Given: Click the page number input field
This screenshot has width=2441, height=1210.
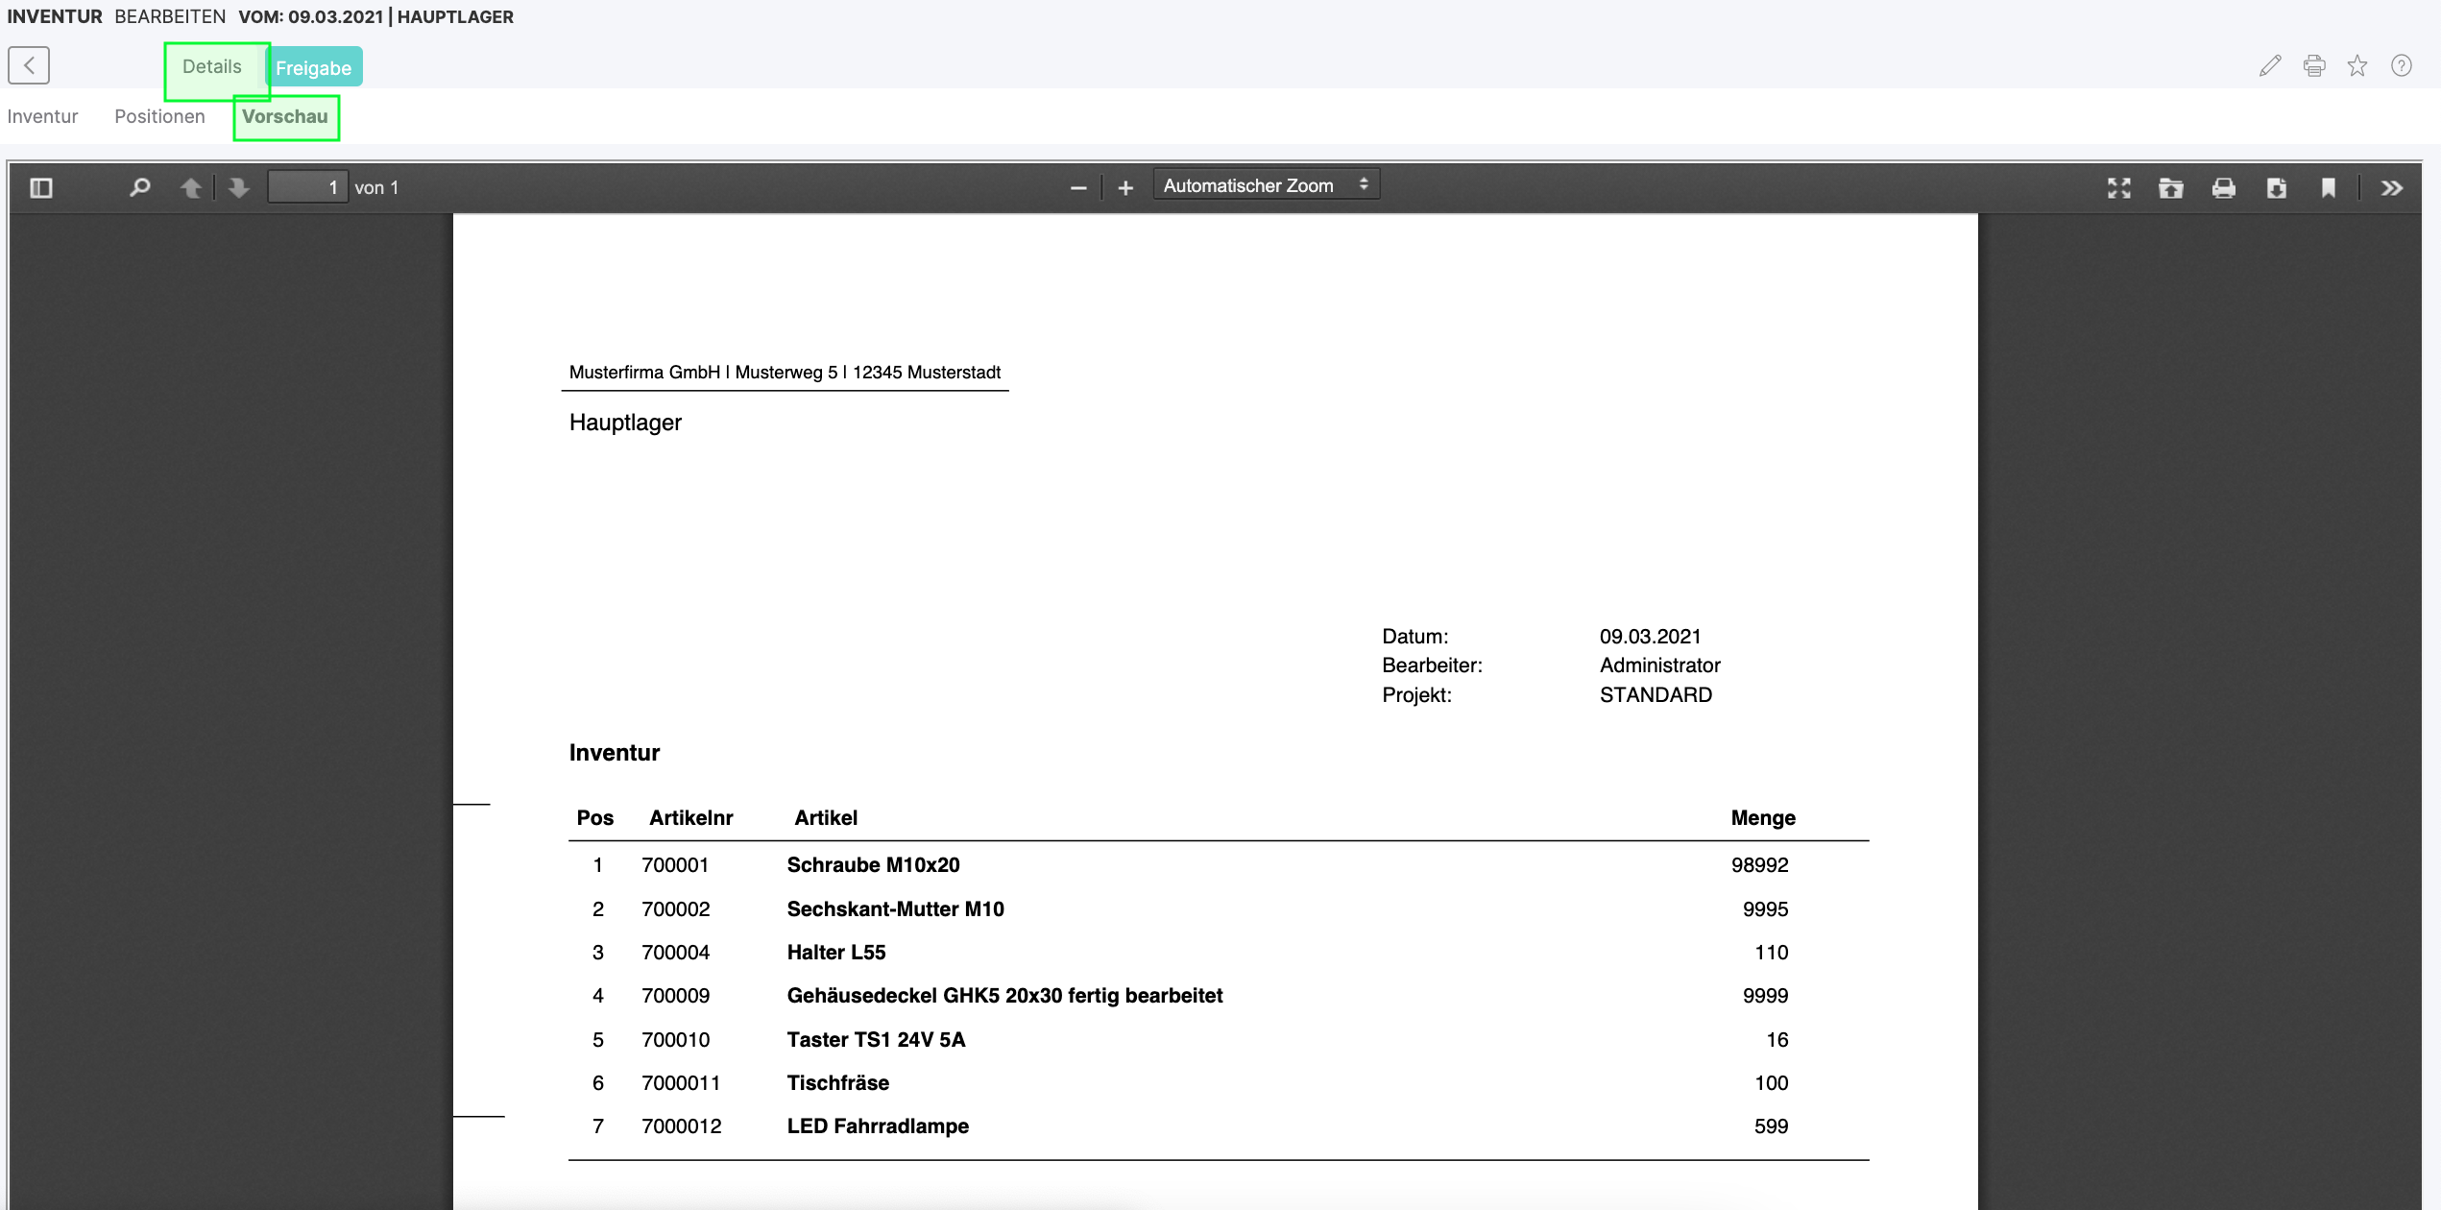Looking at the screenshot, I should (307, 187).
